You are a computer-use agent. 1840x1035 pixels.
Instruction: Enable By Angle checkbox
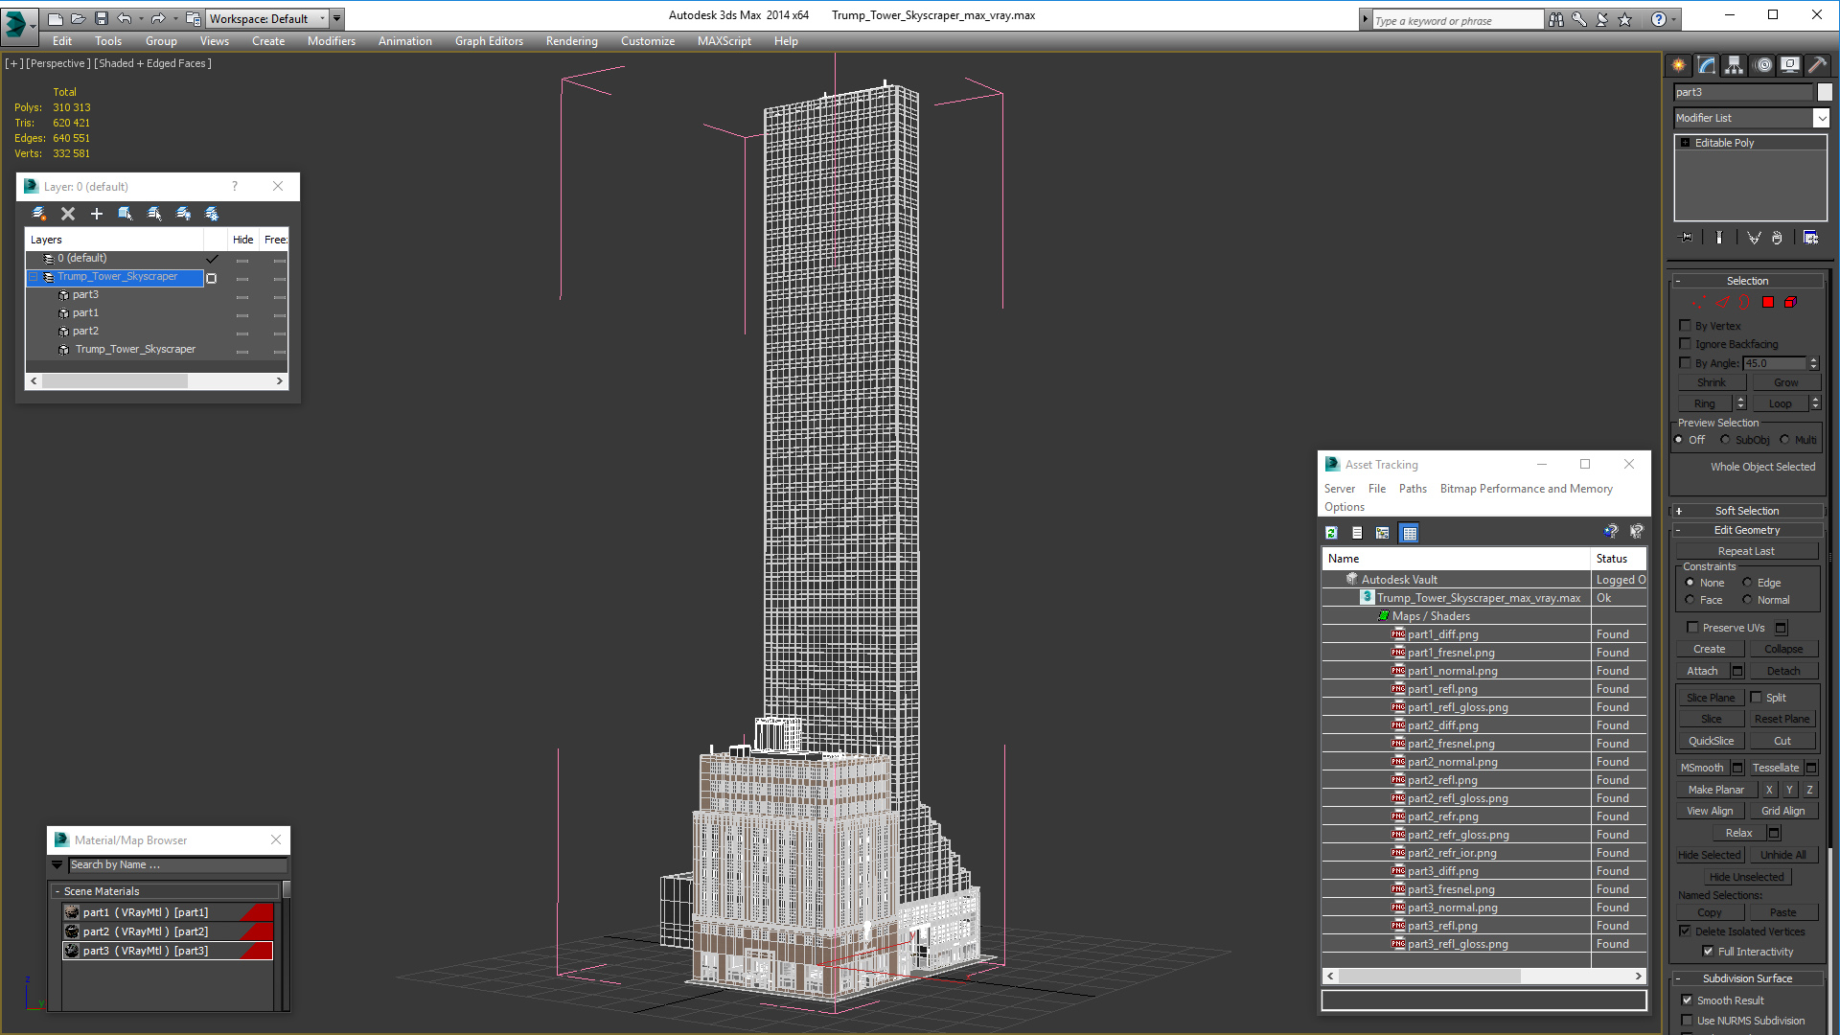pos(1685,363)
